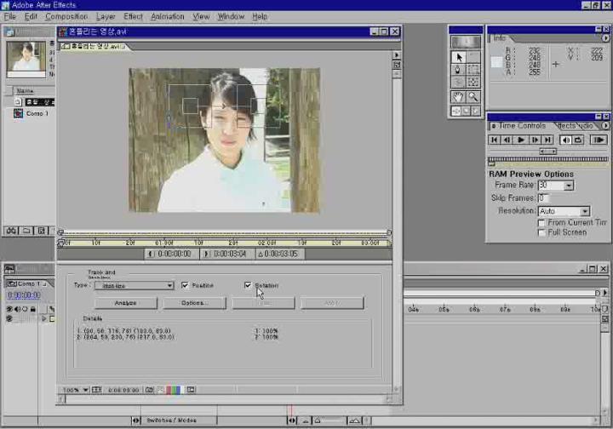The width and height of the screenshot is (613, 429).
Task: Open the Layer menu
Action: [x=106, y=16]
